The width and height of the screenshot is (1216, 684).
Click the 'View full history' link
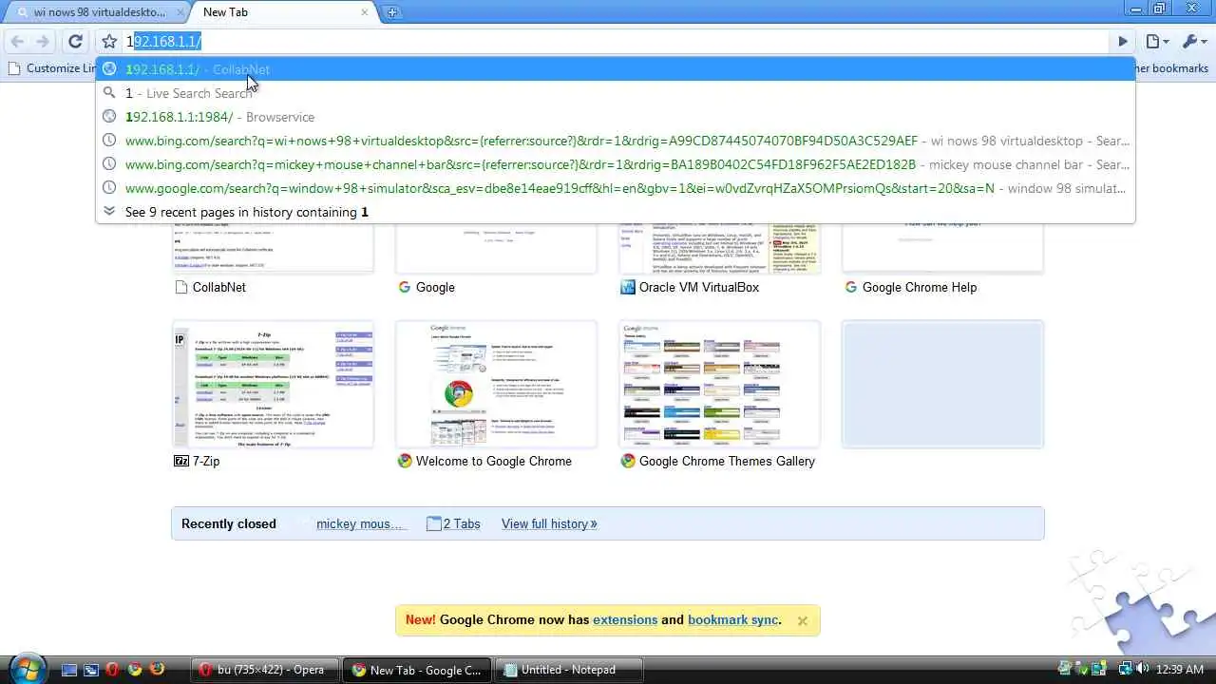pos(549,523)
